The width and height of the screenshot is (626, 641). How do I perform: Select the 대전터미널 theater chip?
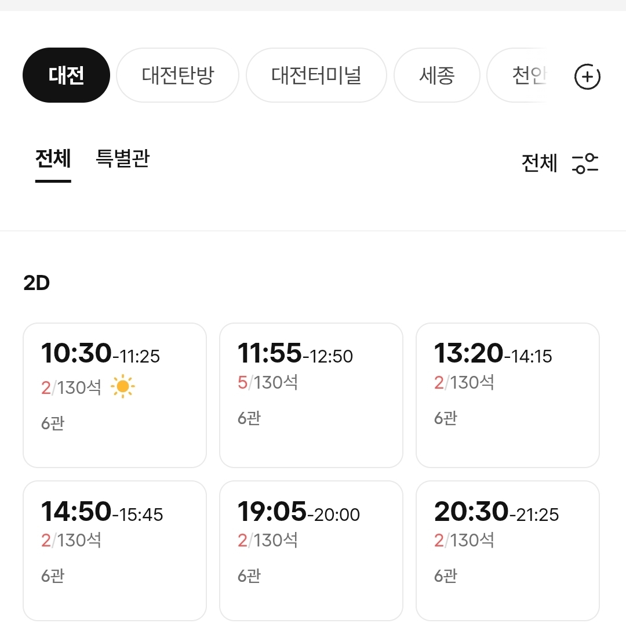tap(316, 75)
